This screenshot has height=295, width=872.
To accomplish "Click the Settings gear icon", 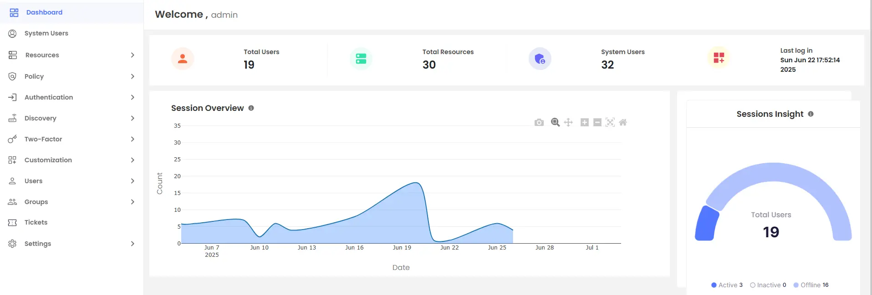I will coord(12,243).
